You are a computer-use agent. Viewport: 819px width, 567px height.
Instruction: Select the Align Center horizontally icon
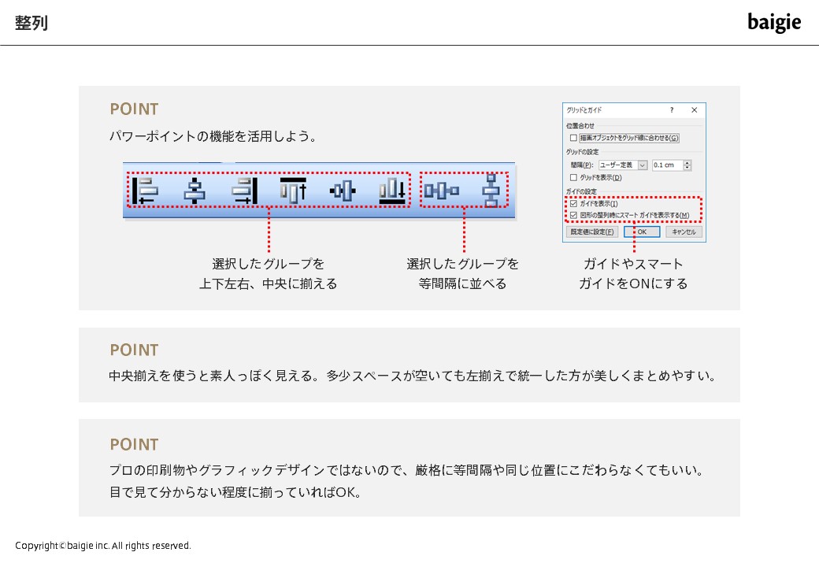pos(195,191)
